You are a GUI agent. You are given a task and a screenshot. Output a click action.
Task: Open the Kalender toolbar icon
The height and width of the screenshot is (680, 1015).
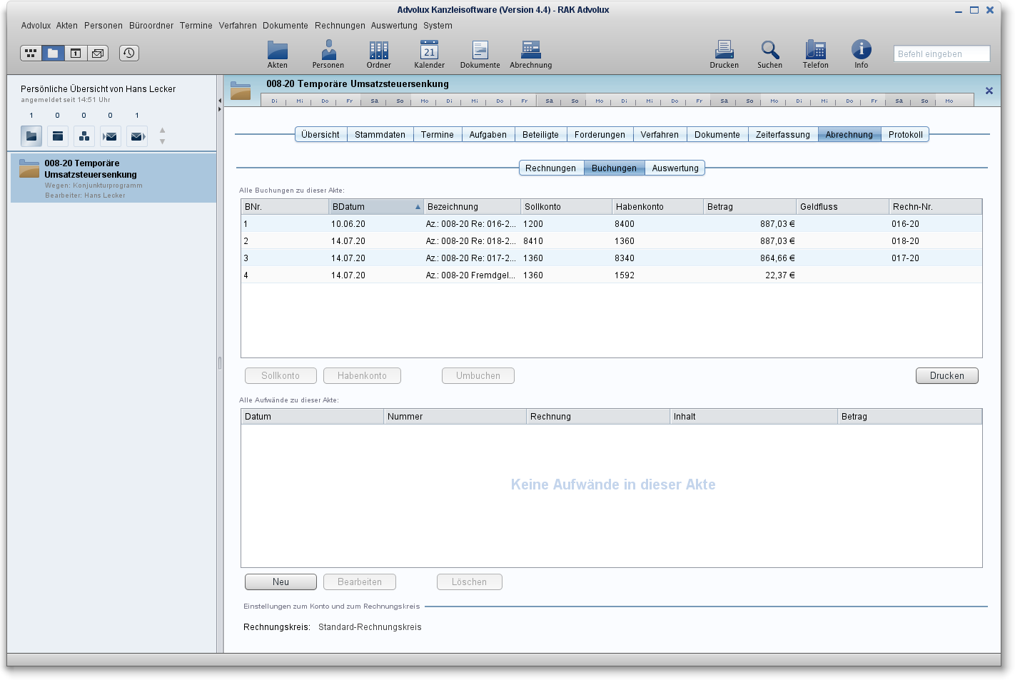429,54
